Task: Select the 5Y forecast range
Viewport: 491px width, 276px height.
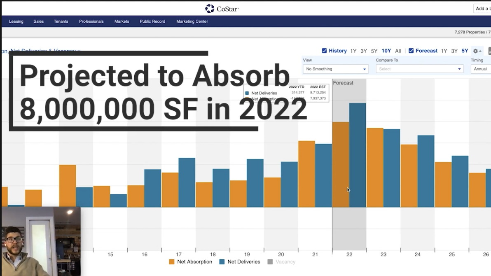Action: click(x=465, y=51)
